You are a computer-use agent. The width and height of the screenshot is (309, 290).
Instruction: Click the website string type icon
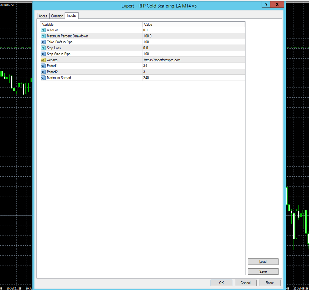click(43, 60)
